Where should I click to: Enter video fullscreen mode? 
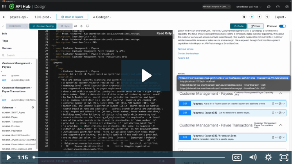284,157
